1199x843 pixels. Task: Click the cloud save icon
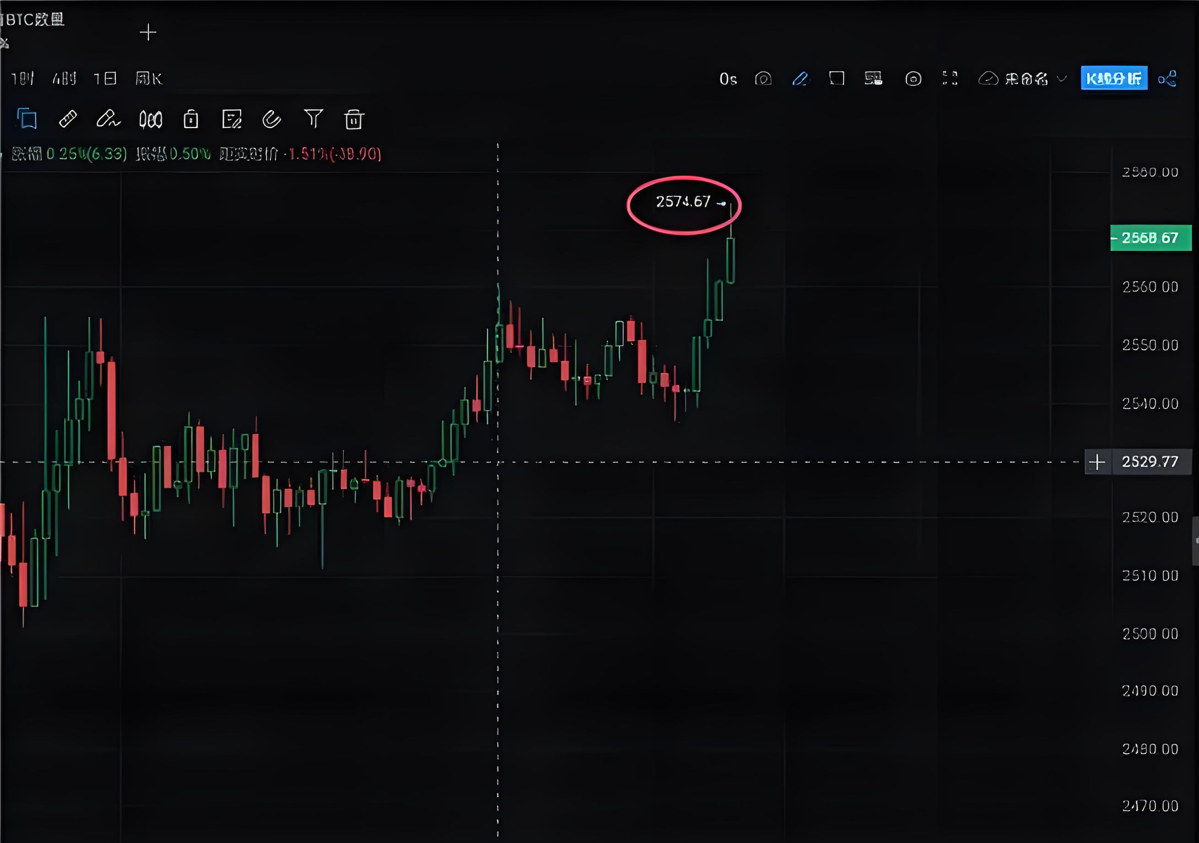point(988,79)
